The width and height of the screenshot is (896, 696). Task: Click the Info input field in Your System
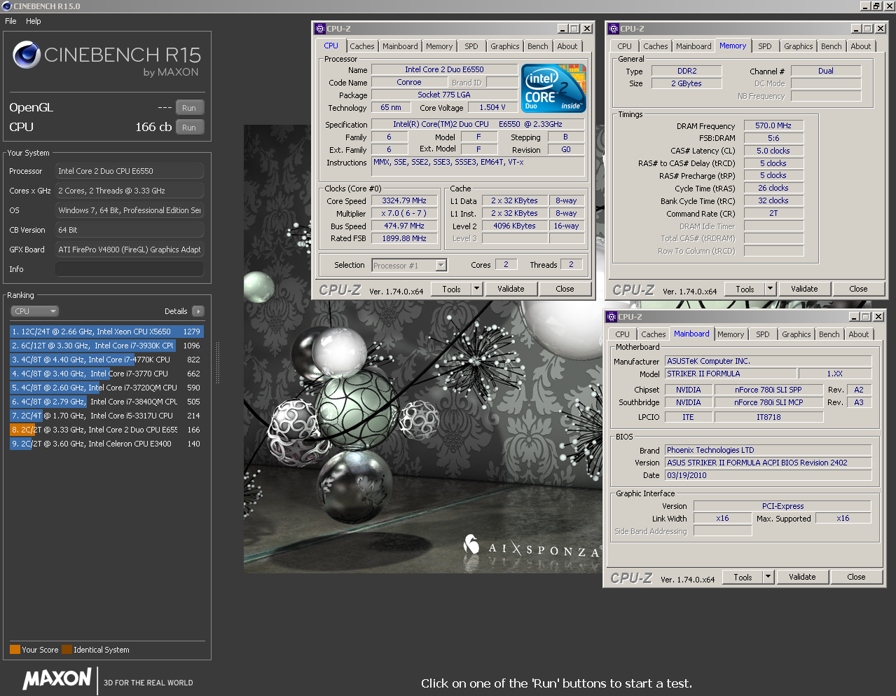click(130, 269)
